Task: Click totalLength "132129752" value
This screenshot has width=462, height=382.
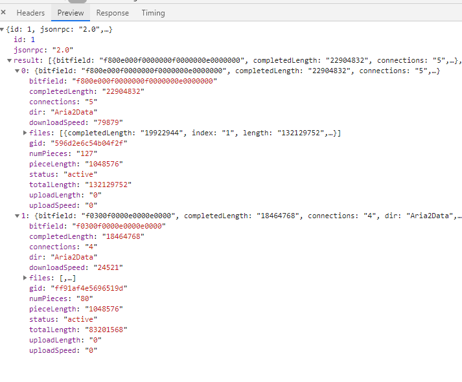Action: [x=108, y=185]
